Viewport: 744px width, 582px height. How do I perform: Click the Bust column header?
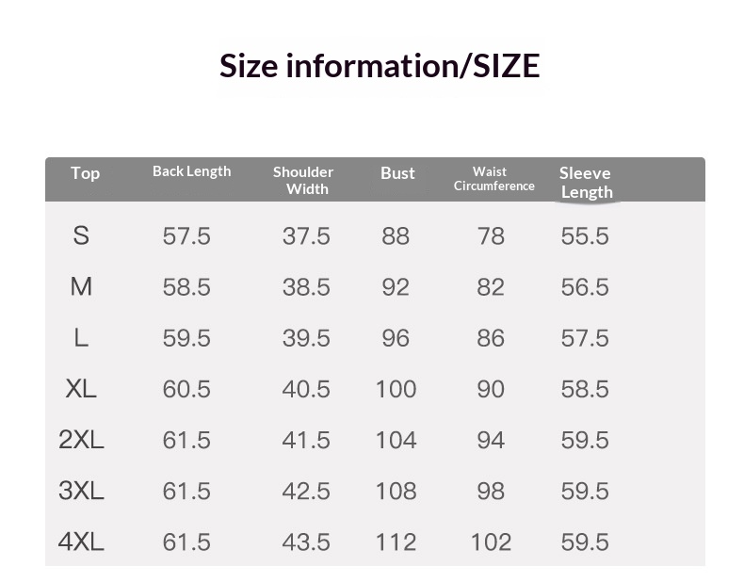397,173
